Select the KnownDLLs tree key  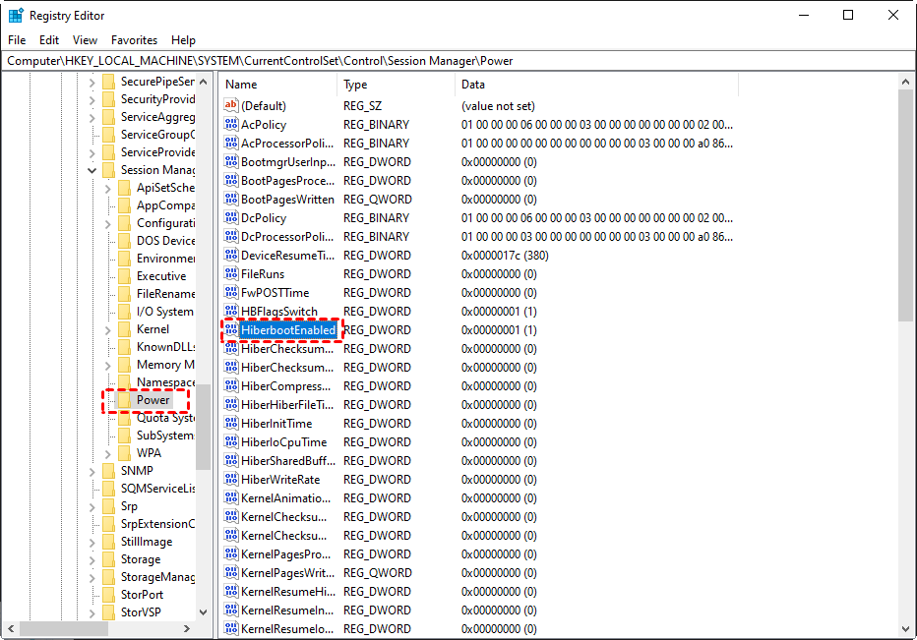[x=165, y=347]
